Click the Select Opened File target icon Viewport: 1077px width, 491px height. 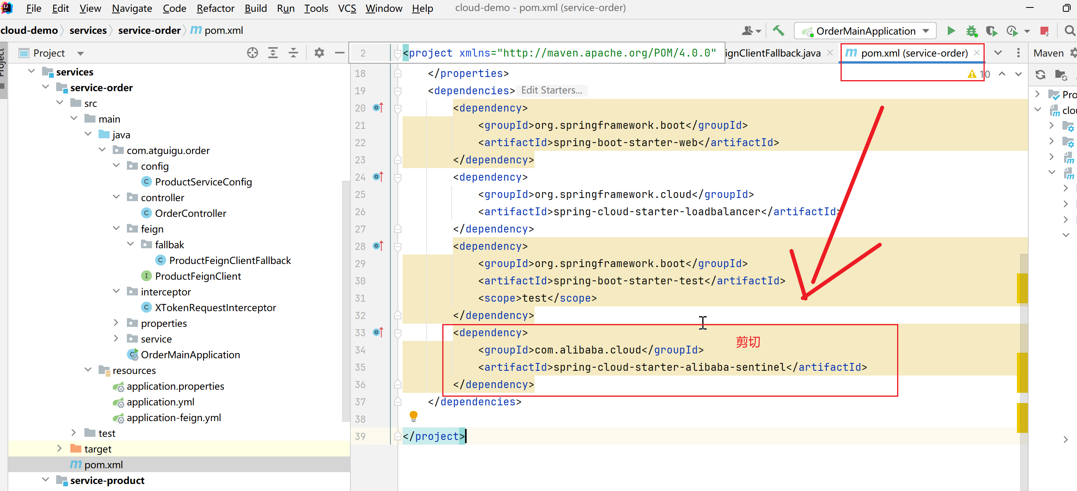[x=252, y=53]
